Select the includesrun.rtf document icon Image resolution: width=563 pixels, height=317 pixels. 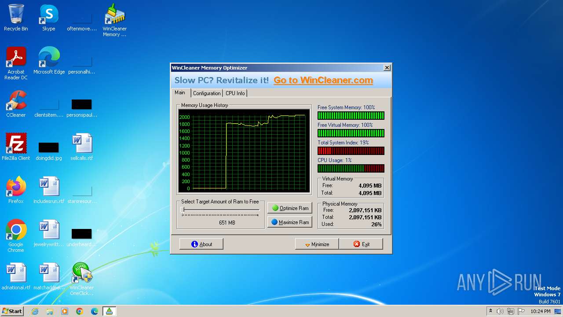click(x=49, y=190)
